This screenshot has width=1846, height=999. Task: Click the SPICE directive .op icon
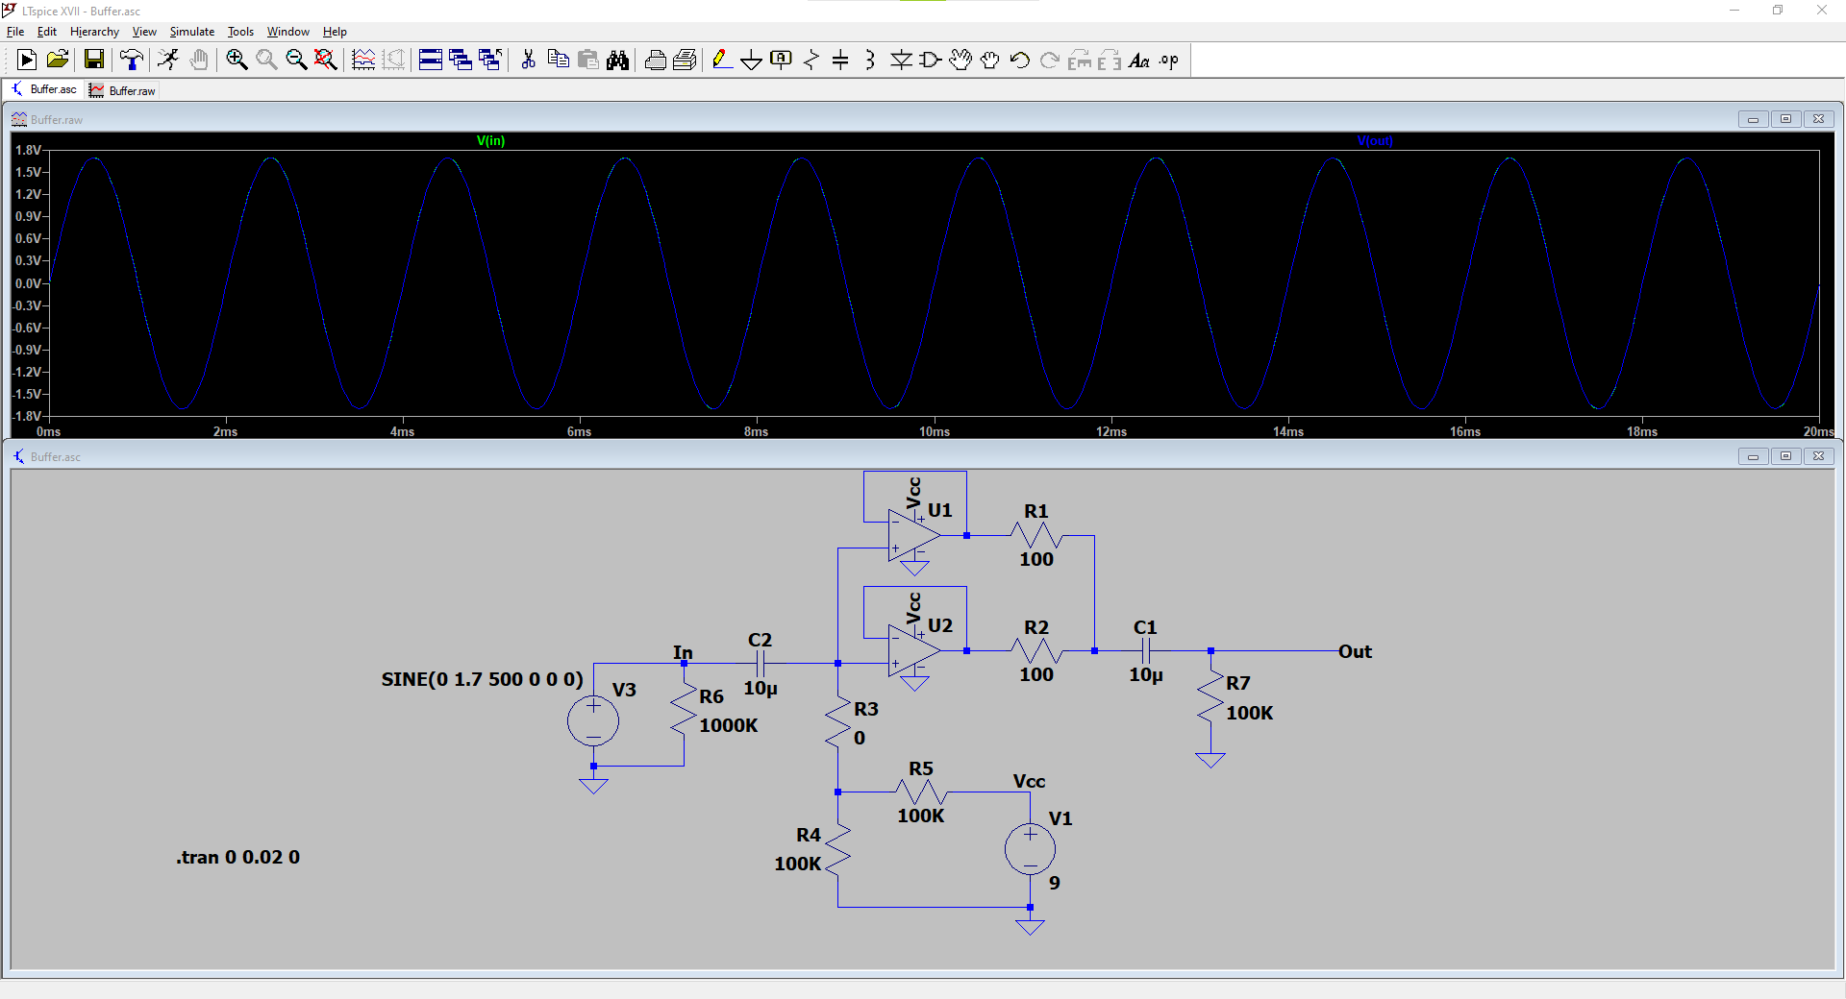point(1168,61)
